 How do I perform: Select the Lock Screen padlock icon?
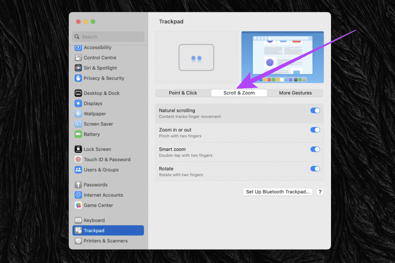[x=78, y=149]
